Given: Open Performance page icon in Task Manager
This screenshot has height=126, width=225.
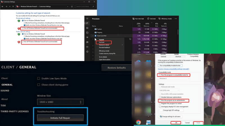Looking at the screenshot, I should coord(87,28).
